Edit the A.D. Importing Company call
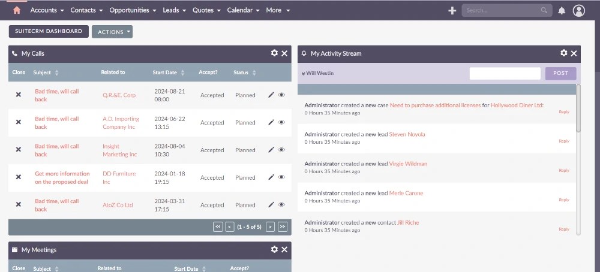This screenshot has width=600, height=272. point(271,122)
